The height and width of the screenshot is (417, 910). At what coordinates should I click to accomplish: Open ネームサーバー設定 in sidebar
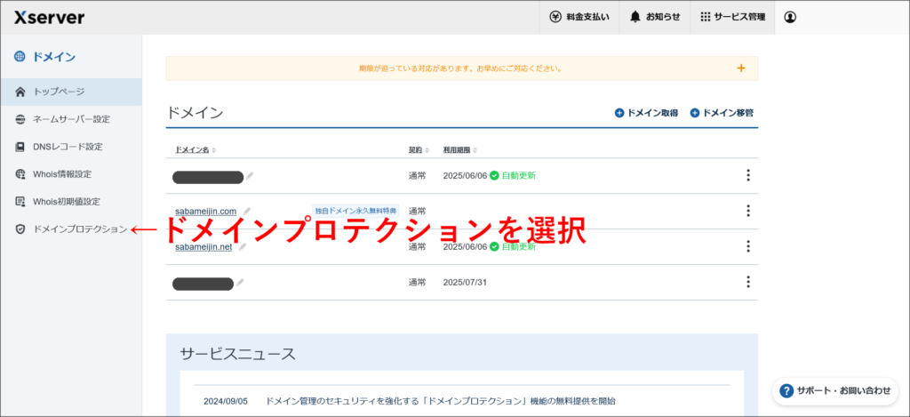click(71, 119)
